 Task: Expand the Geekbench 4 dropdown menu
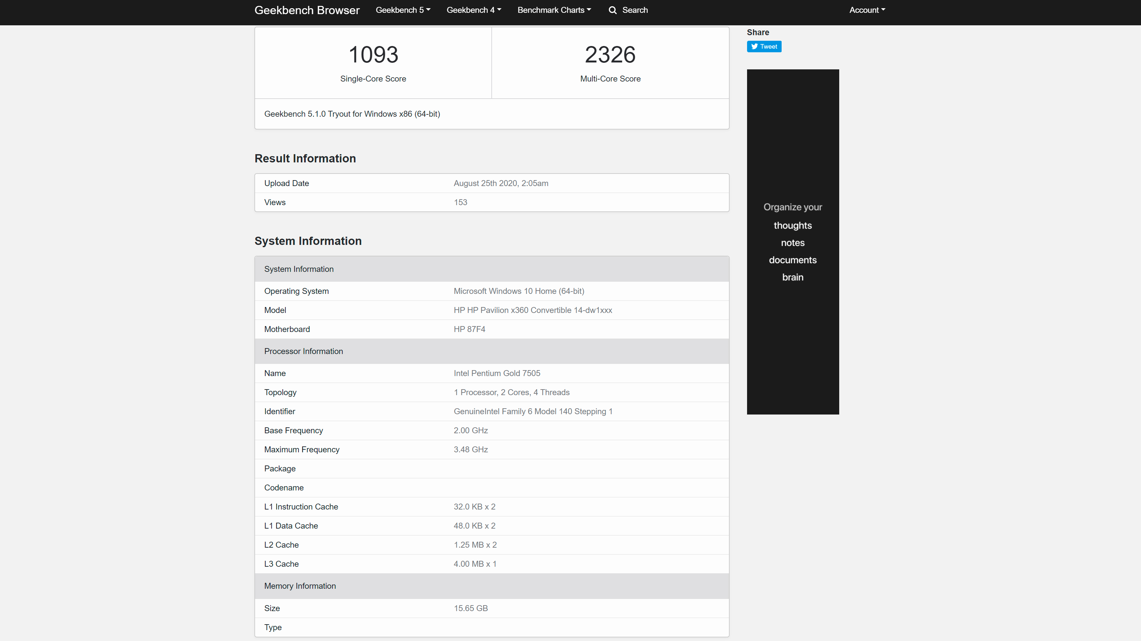(x=474, y=10)
